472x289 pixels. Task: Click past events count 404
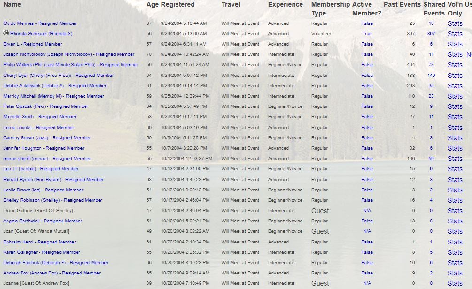pos(411,65)
